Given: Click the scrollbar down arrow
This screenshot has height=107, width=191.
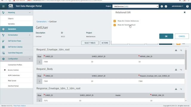Looking at the screenshot, I should (x=186, y=100).
